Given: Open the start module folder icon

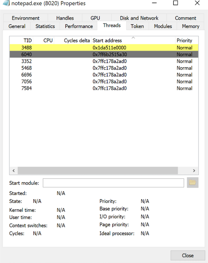Looking at the screenshot, I should [193, 183].
